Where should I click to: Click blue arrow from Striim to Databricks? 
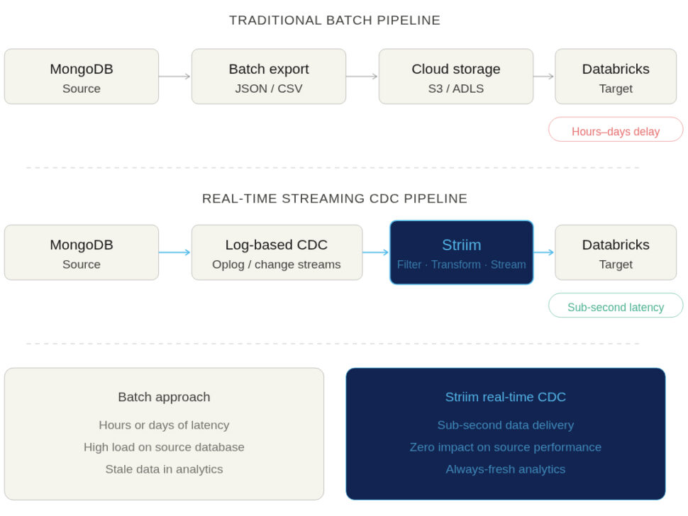(544, 252)
